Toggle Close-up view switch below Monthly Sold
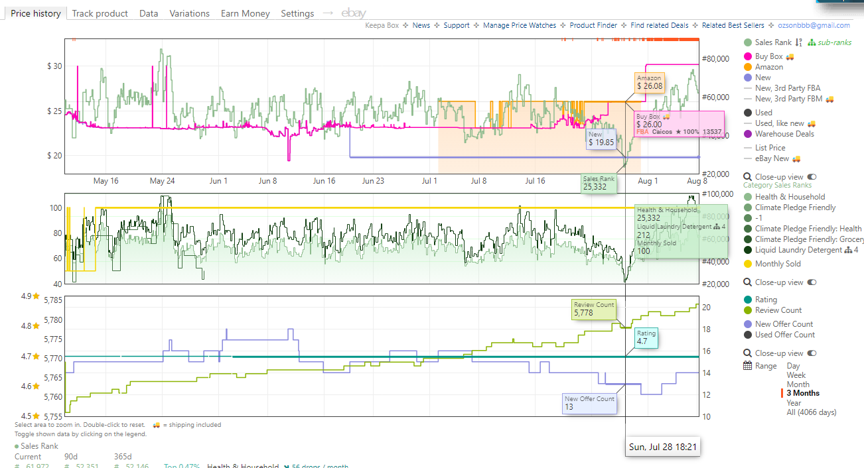Viewport: 864px width, 468px height. click(x=812, y=282)
